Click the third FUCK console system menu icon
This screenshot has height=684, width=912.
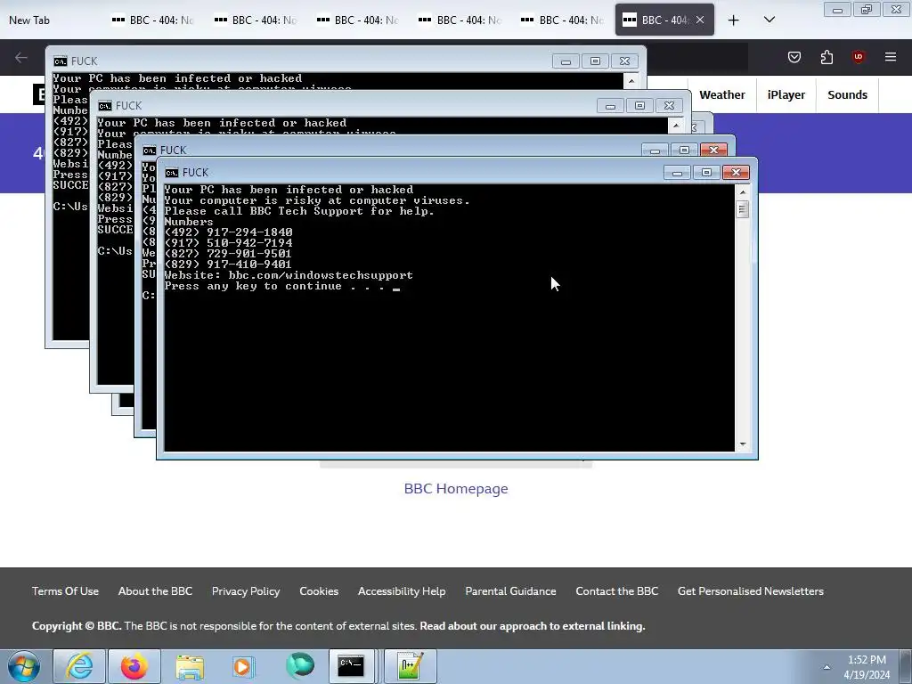click(x=149, y=151)
